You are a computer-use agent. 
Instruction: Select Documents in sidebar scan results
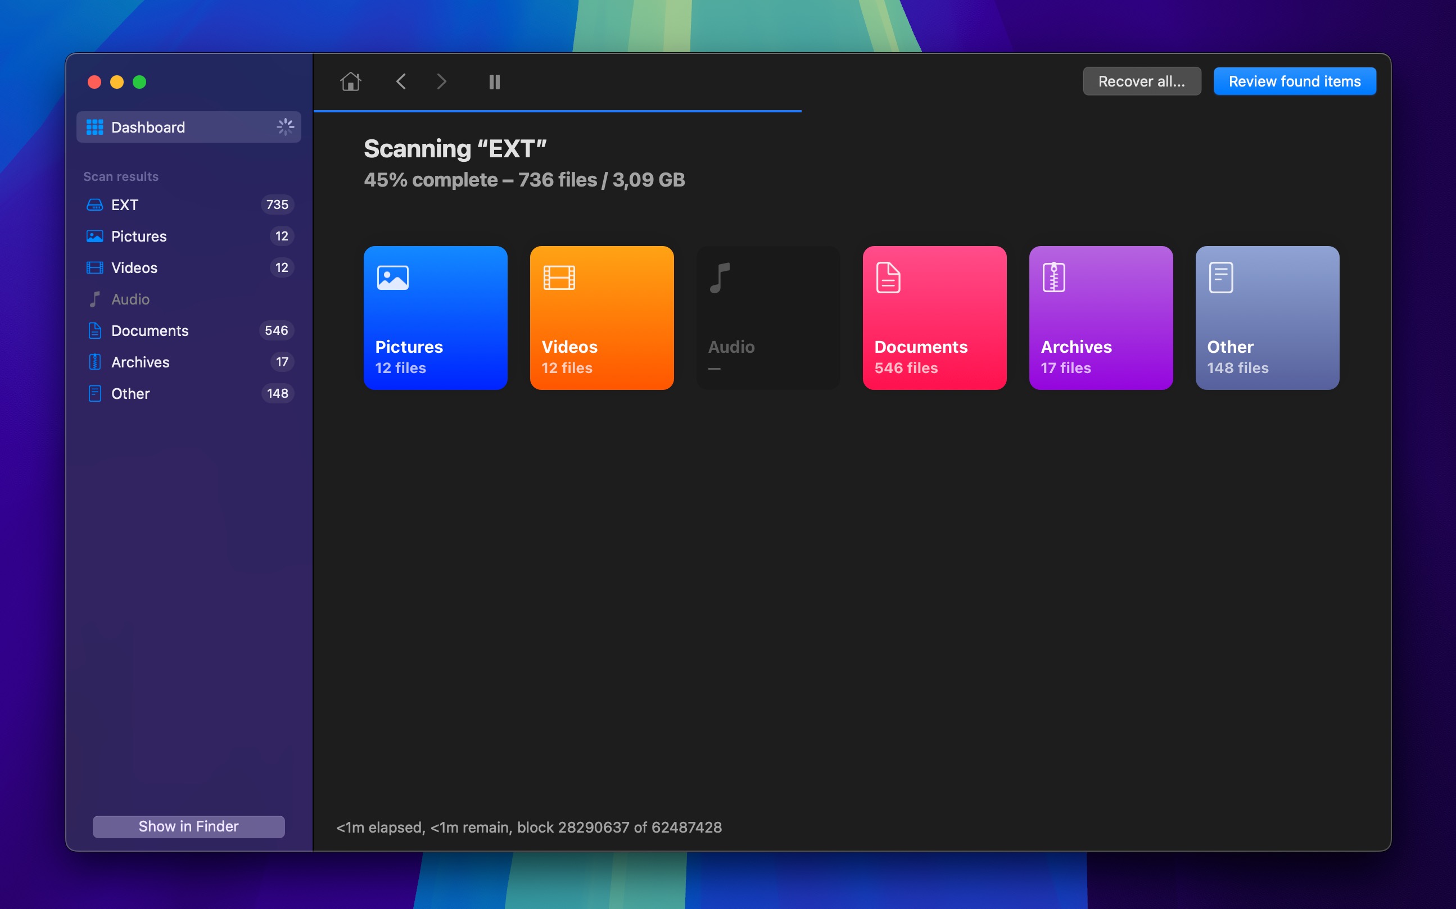[x=188, y=331]
